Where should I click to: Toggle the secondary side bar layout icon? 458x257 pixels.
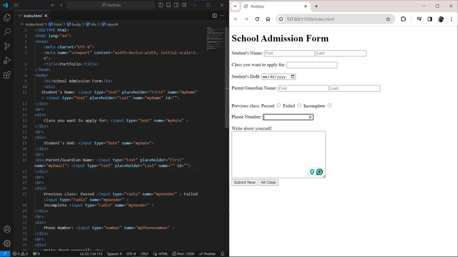pos(176,5)
